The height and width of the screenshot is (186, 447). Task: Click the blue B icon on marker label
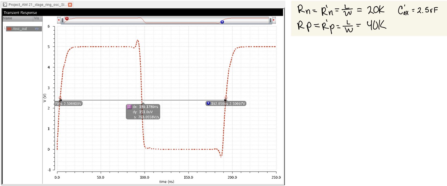[208, 103]
